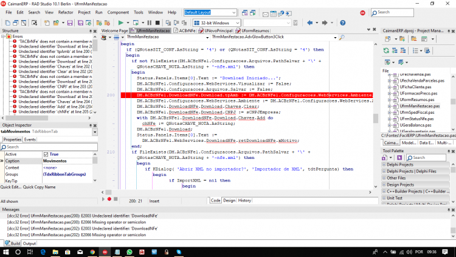
Task: Switch to the Design view tab
Action: coord(229,200)
